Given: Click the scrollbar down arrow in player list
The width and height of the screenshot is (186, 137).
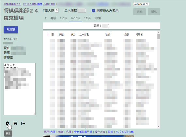Looking at the screenshot, I should (159, 127).
